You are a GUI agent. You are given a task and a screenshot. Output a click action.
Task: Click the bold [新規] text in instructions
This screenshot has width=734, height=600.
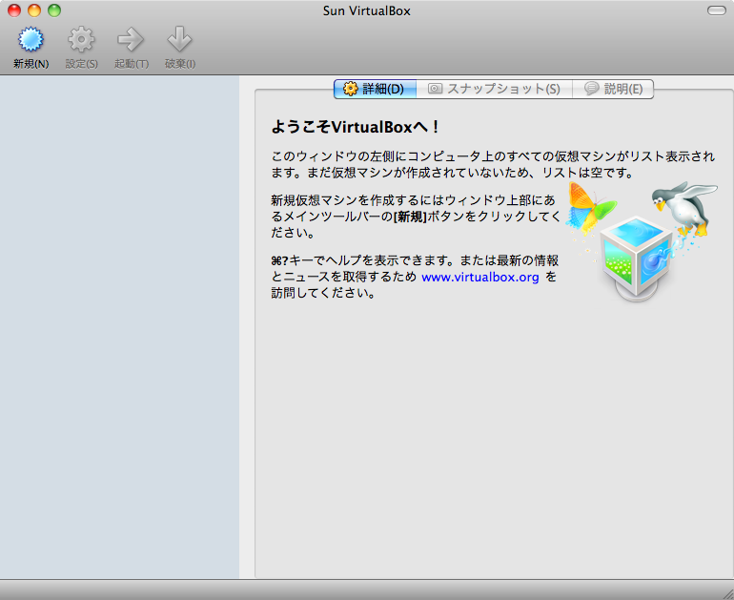[x=410, y=217]
